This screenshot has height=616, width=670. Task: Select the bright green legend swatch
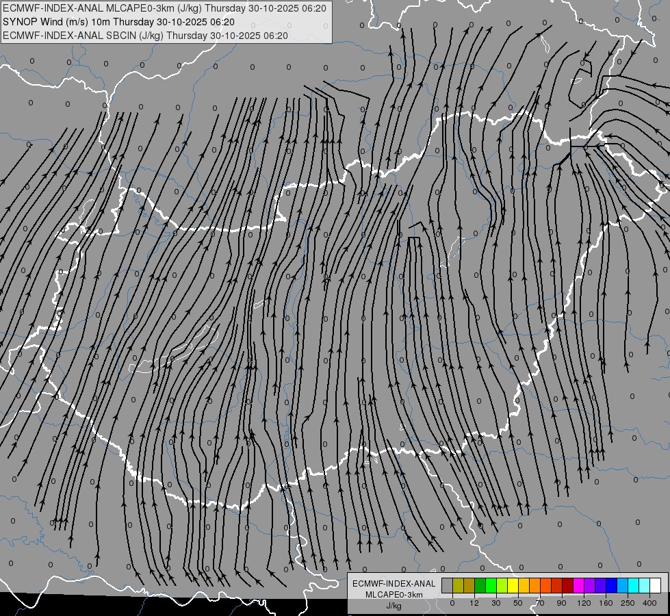(491, 585)
